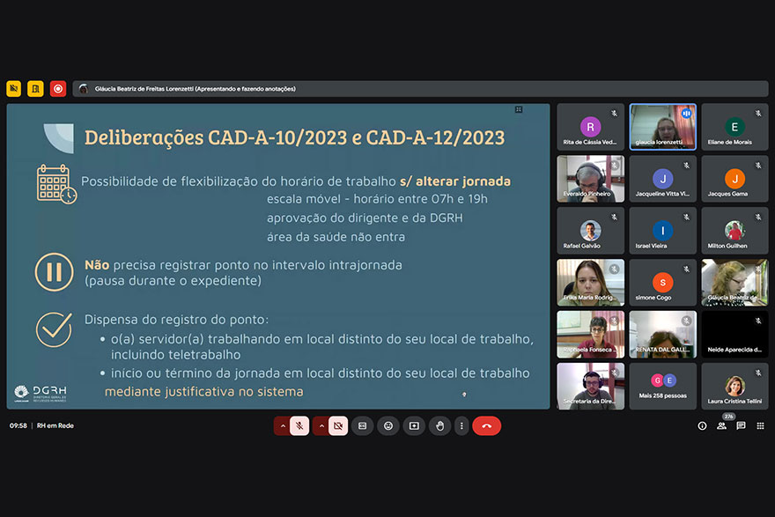Click the RH em Rede meeting name
Image resolution: width=775 pixels, height=517 pixels.
pos(55,425)
